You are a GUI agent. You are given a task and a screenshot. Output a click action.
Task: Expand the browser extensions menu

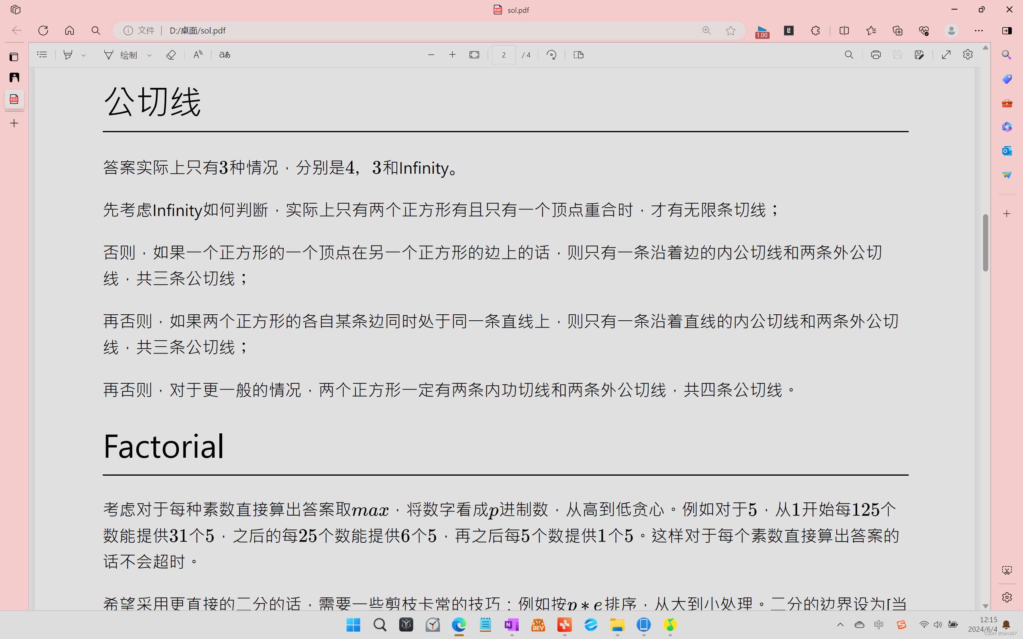[815, 30]
